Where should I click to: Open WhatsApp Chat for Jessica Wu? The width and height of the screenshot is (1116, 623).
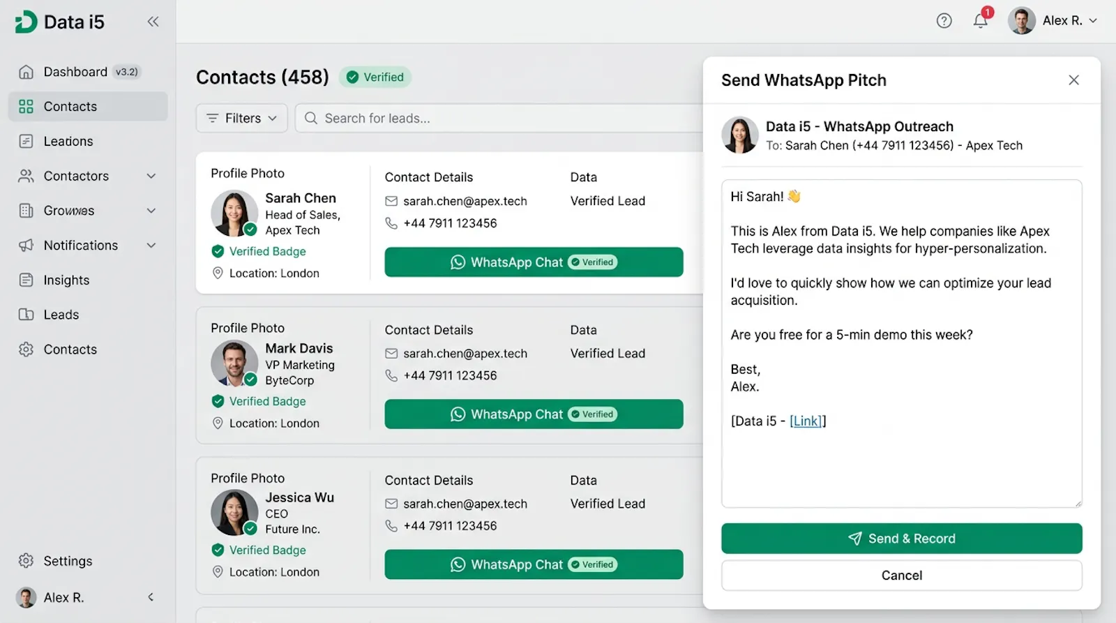[x=534, y=564]
